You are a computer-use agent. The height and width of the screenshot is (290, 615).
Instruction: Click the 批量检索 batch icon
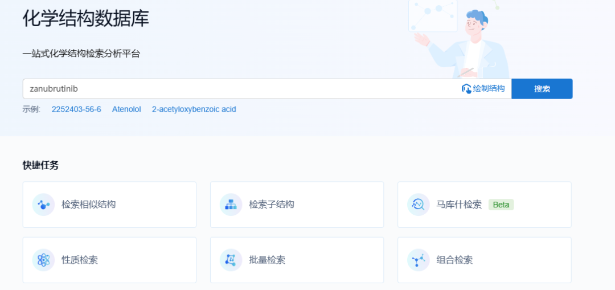[x=231, y=260]
